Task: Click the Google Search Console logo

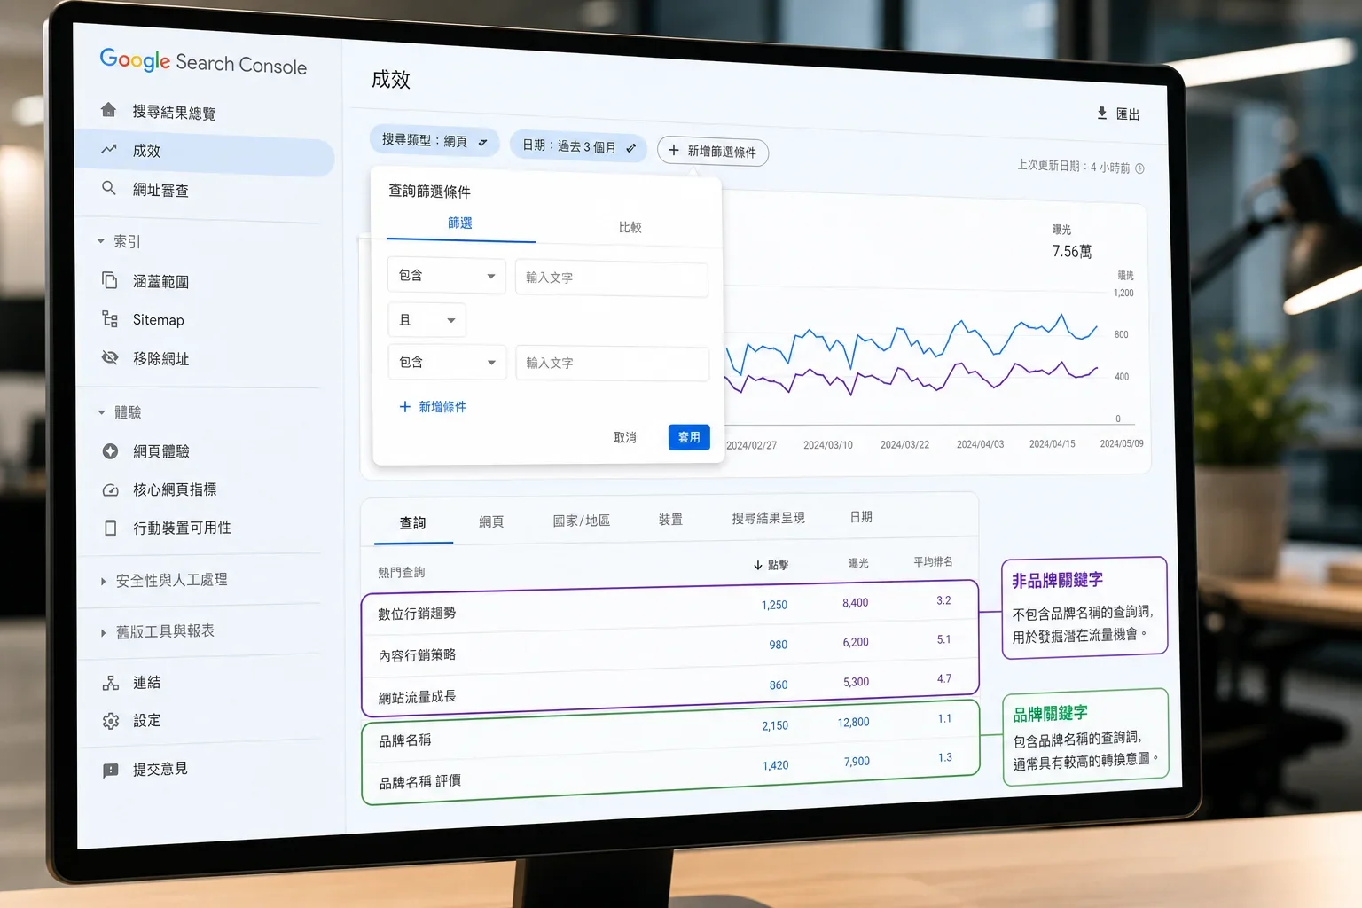Action: coord(203,62)
